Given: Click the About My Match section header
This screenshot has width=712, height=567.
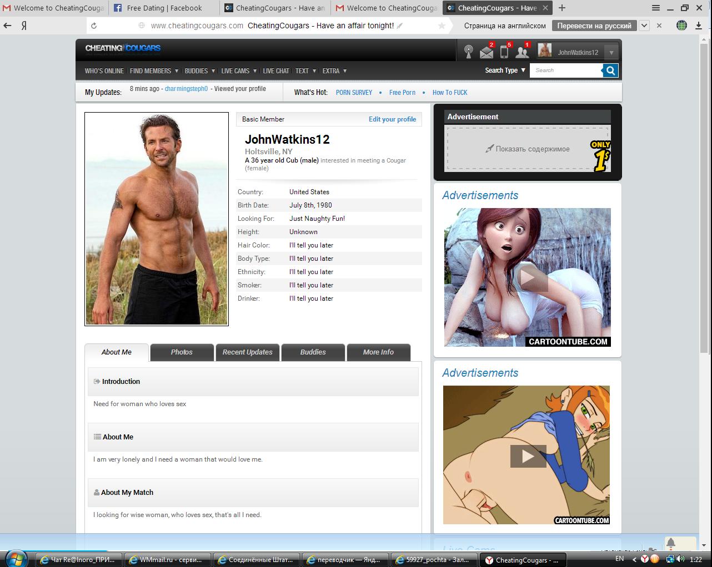Looking at the screenshot, I should pos(253,493).
